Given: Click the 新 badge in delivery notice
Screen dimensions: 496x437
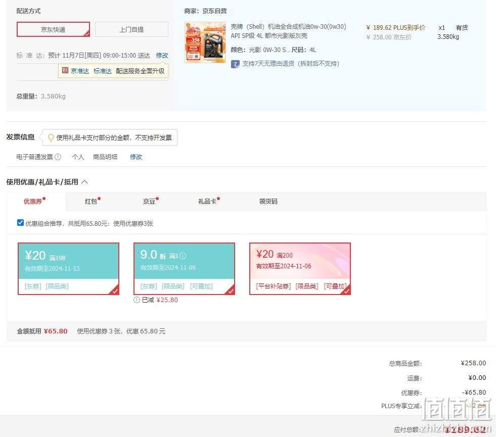Looking at the screenshot, I should coord(65,70).
